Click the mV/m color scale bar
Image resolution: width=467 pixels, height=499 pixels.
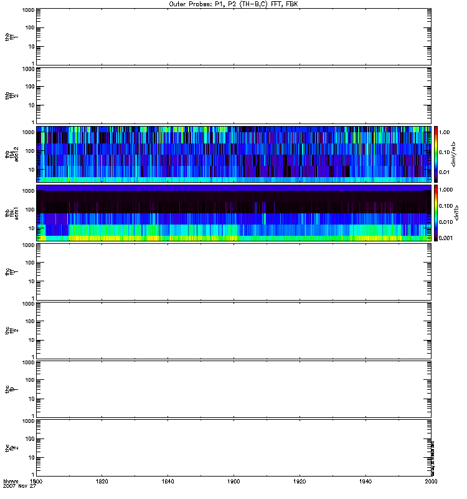click(x=438, y=153)
